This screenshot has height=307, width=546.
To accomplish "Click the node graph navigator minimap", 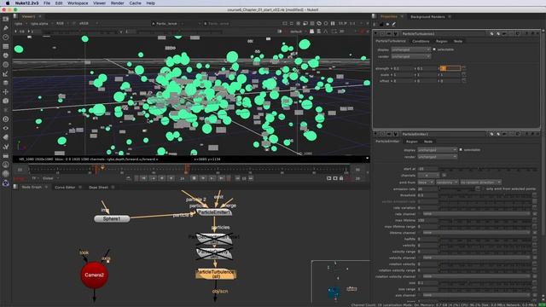I will click(x=340, y=281).
